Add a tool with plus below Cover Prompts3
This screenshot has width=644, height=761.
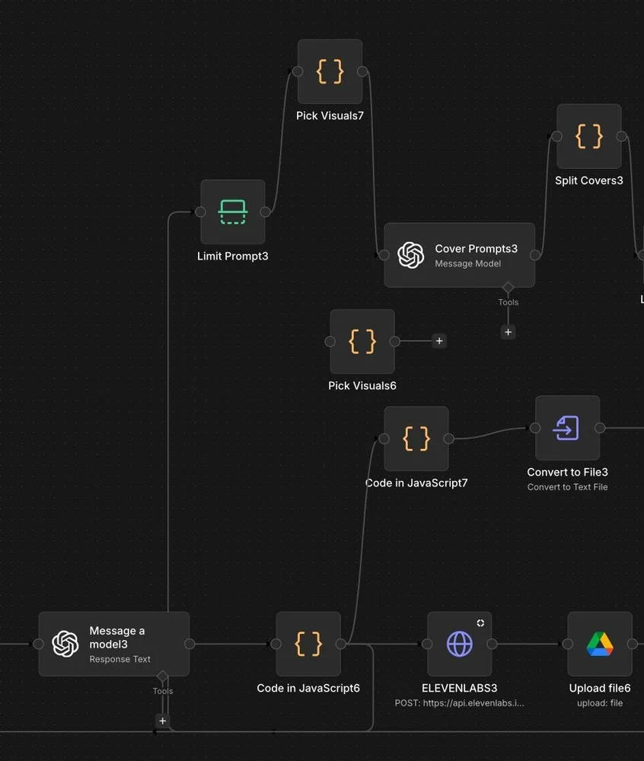508,332
